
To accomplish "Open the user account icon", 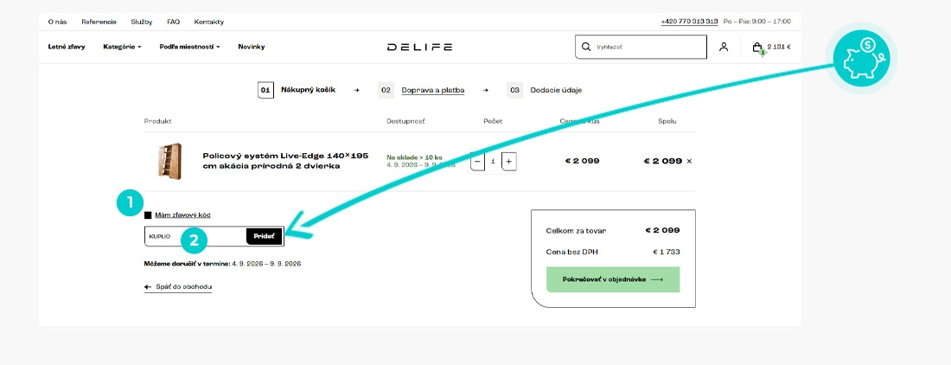I will pyautogui.click(x=724, y=47).
